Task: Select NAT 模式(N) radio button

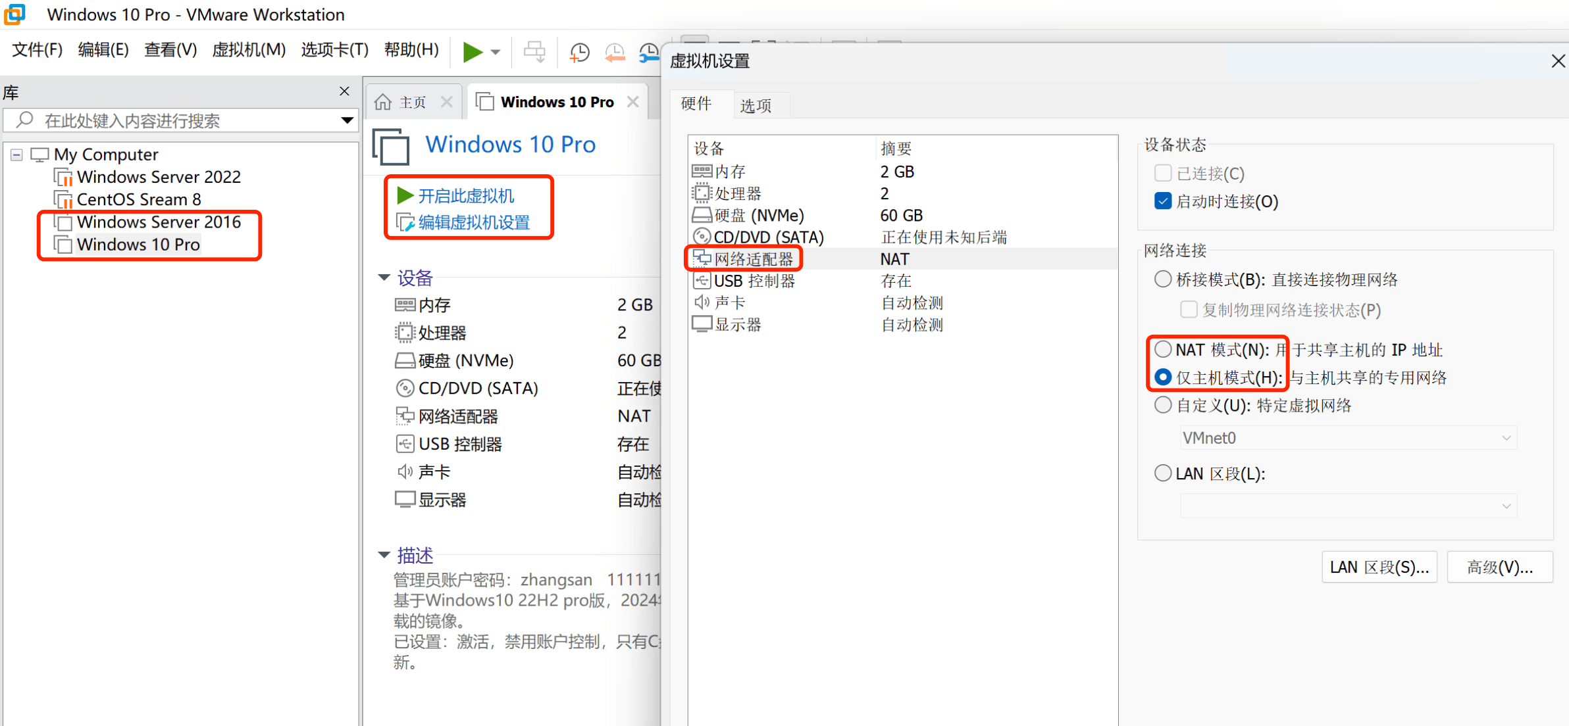Action: click(1163, 349)
